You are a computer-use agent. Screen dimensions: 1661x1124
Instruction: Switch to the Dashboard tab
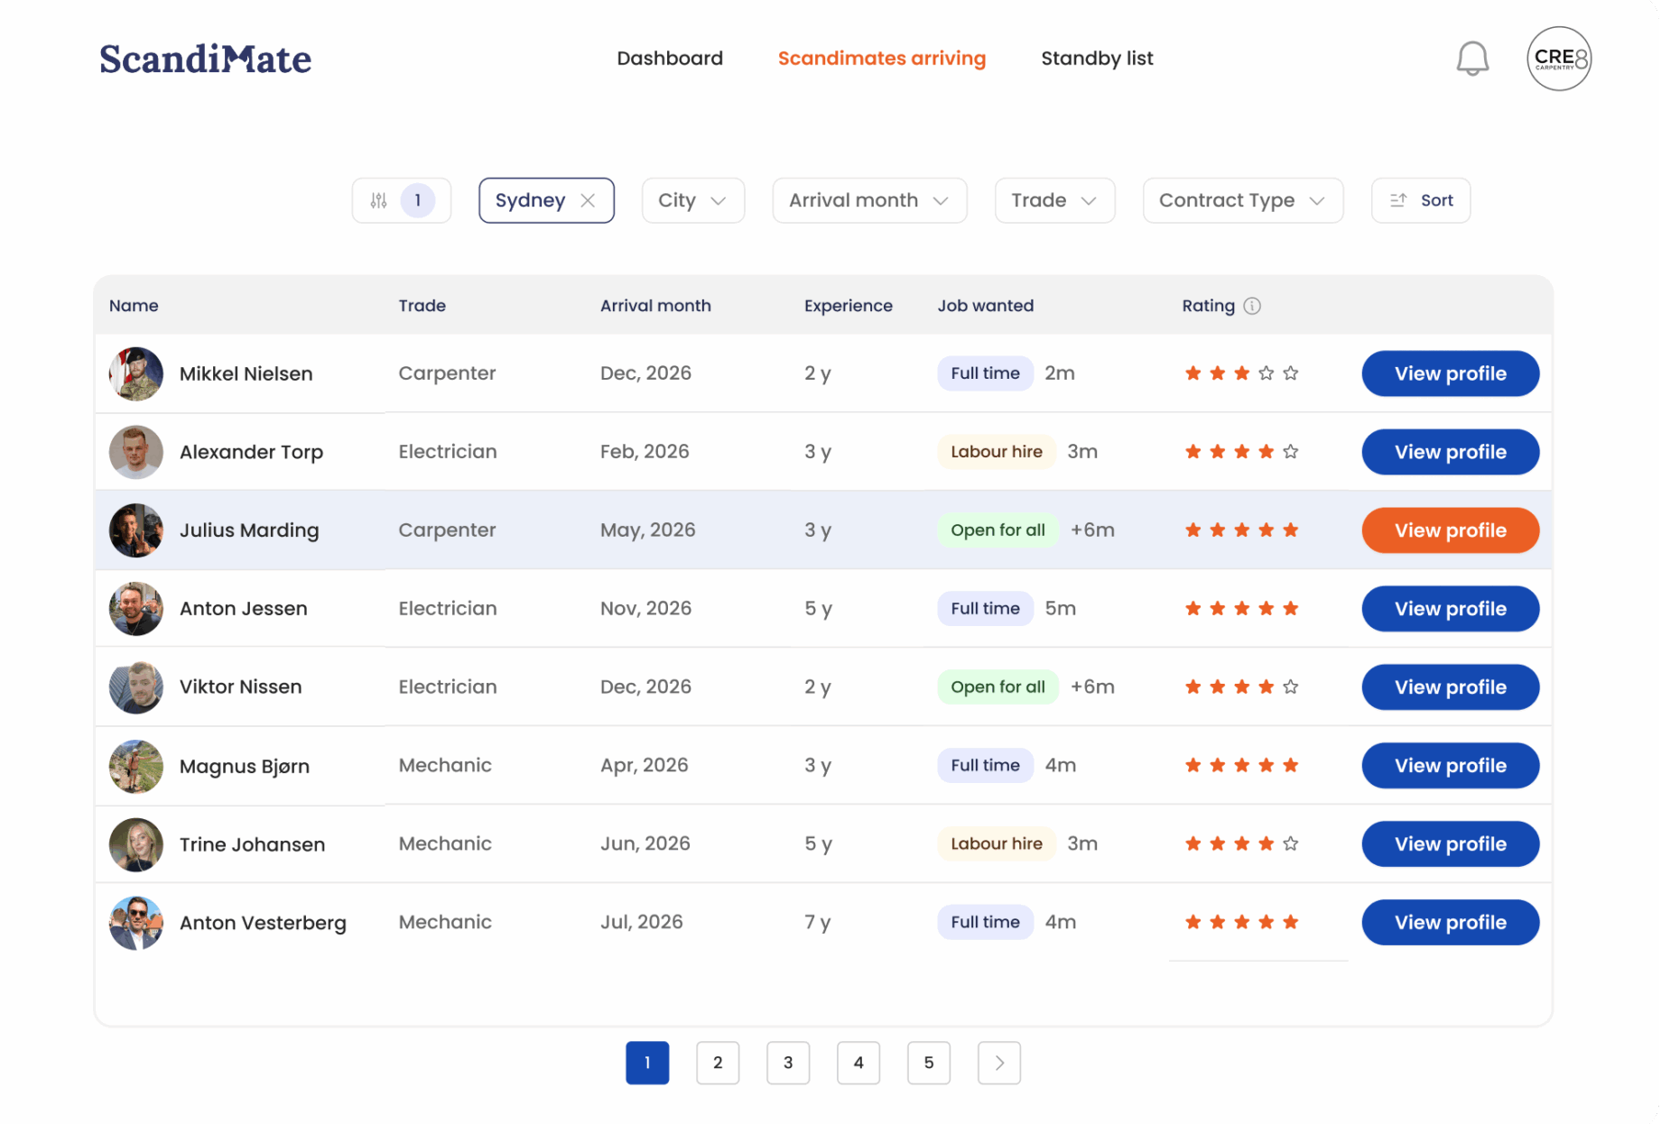pyautogui.click(x=670, y=59)
